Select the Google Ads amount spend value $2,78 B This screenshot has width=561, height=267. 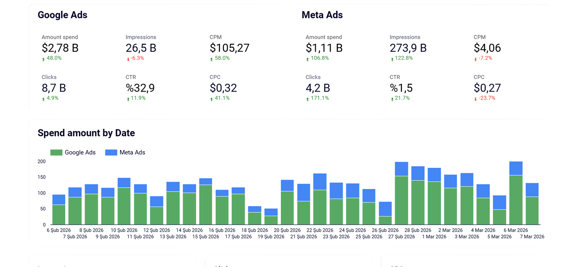[60, 48]
